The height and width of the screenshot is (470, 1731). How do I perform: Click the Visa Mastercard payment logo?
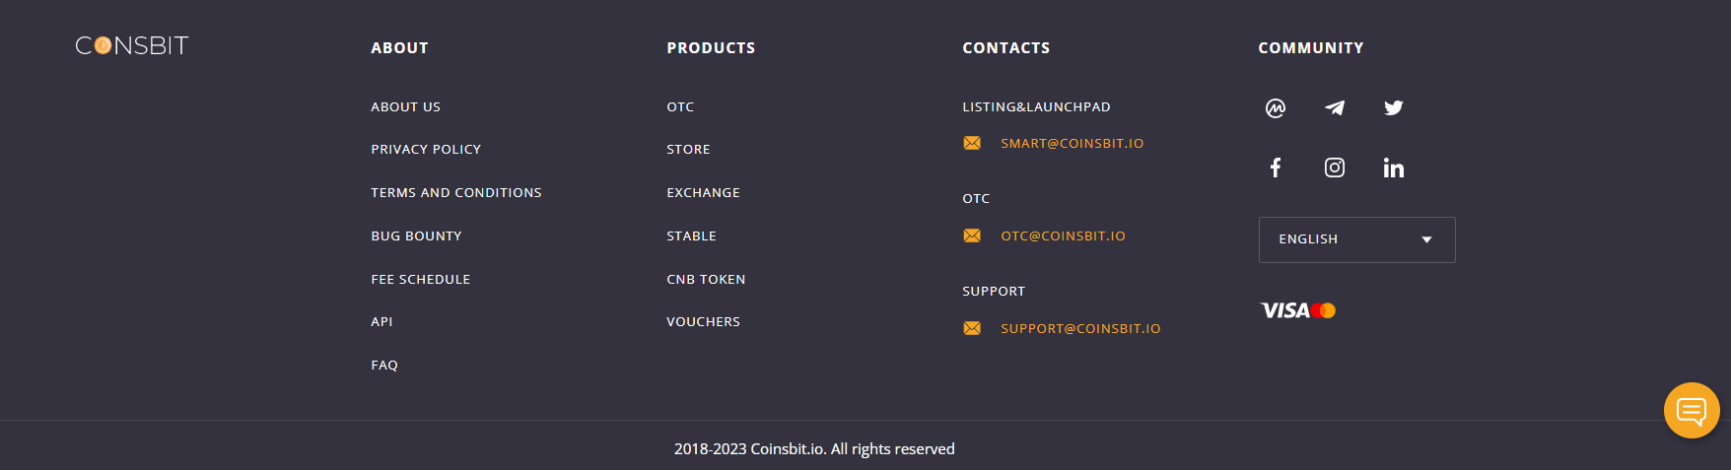1298,310
